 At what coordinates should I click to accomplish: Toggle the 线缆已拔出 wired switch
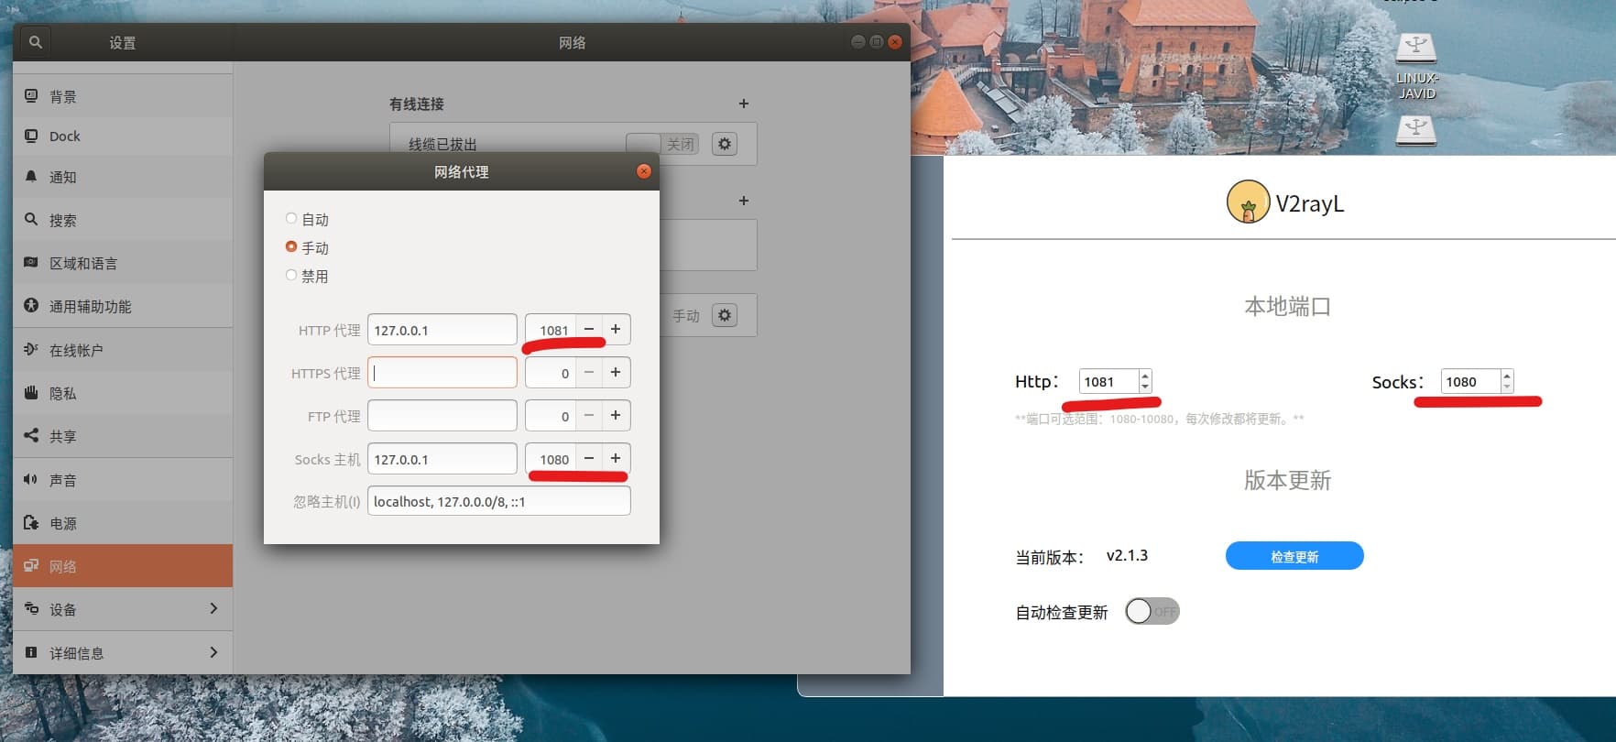[662, 144]
